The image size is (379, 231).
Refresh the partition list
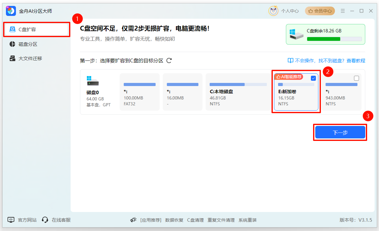[169, 60]
